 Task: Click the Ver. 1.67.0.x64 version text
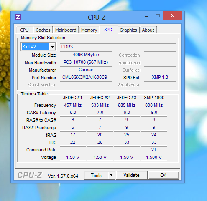click(63, 176)
